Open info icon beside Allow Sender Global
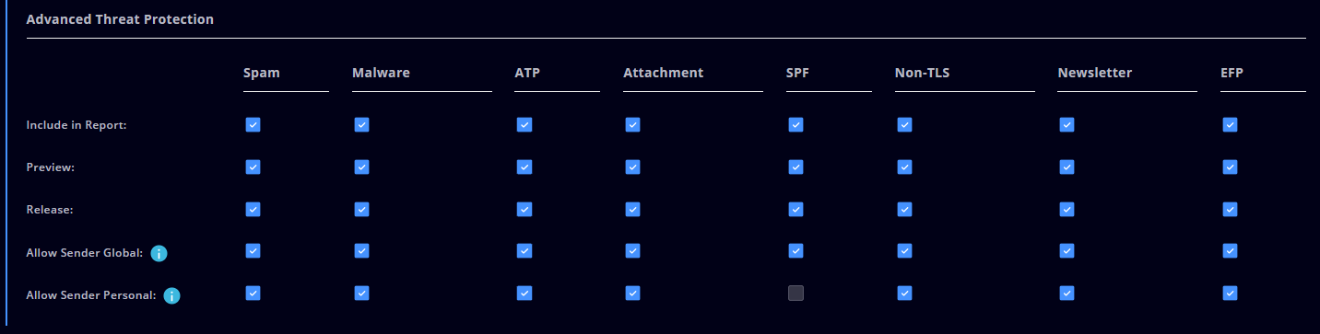 [159, 253]
